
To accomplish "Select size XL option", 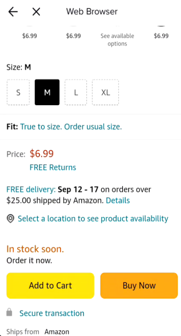I will coord(105,92).
